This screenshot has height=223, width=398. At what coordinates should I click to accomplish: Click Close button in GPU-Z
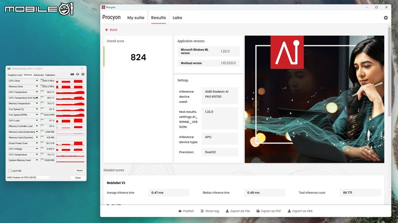(78, 178)
